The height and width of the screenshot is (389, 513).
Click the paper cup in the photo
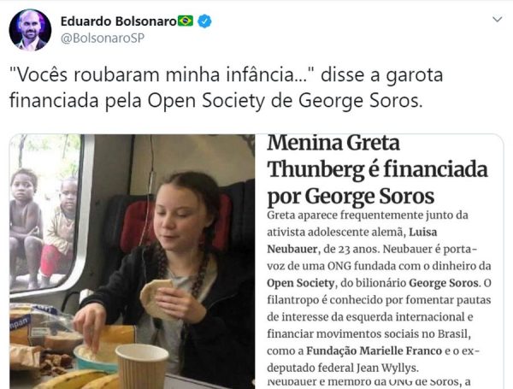142,367
